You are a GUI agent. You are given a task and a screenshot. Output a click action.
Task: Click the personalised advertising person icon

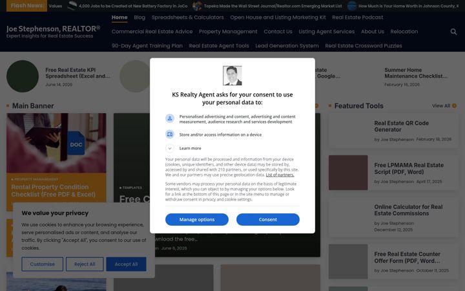pyautogui.click(x=170, y=118)
